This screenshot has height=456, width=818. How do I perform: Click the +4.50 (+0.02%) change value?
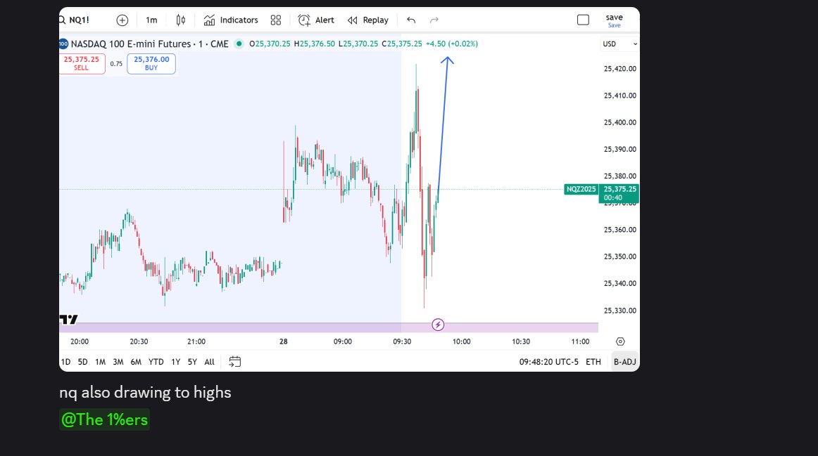pos(452,44)
